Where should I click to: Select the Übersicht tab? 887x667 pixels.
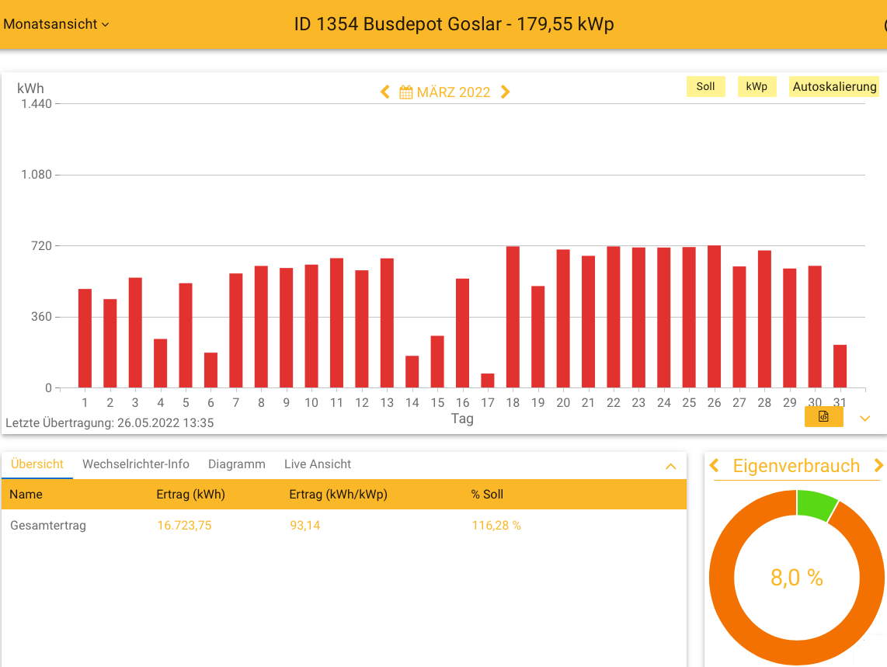coord(37,464)
